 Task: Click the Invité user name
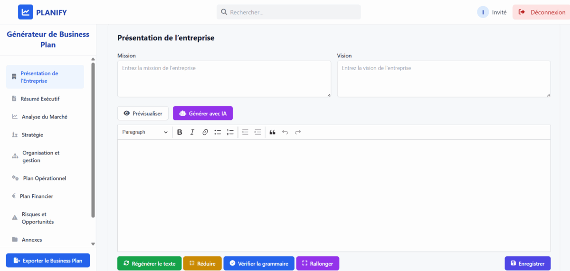pyautogui.click(x=499, y=12)
